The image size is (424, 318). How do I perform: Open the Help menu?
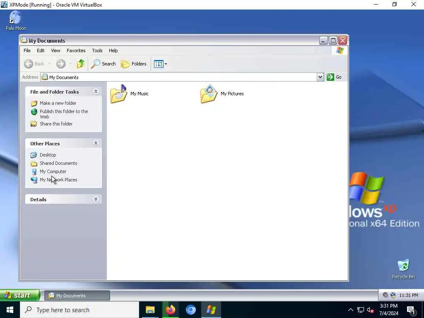tap(113, 51)
